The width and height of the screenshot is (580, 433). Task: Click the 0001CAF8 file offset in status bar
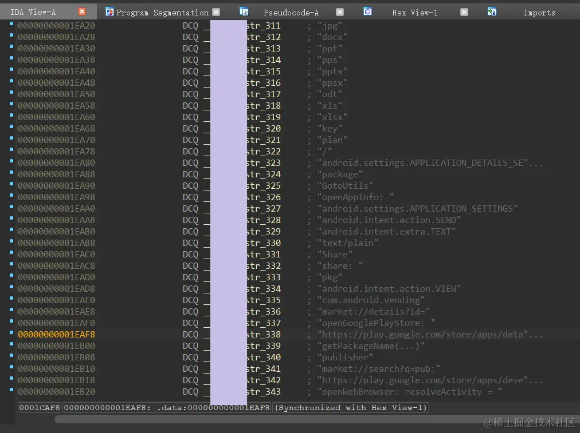(40, 407)
